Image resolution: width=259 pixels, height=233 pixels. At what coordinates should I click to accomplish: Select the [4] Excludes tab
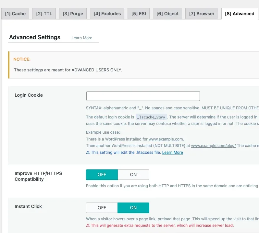[107, 14]
